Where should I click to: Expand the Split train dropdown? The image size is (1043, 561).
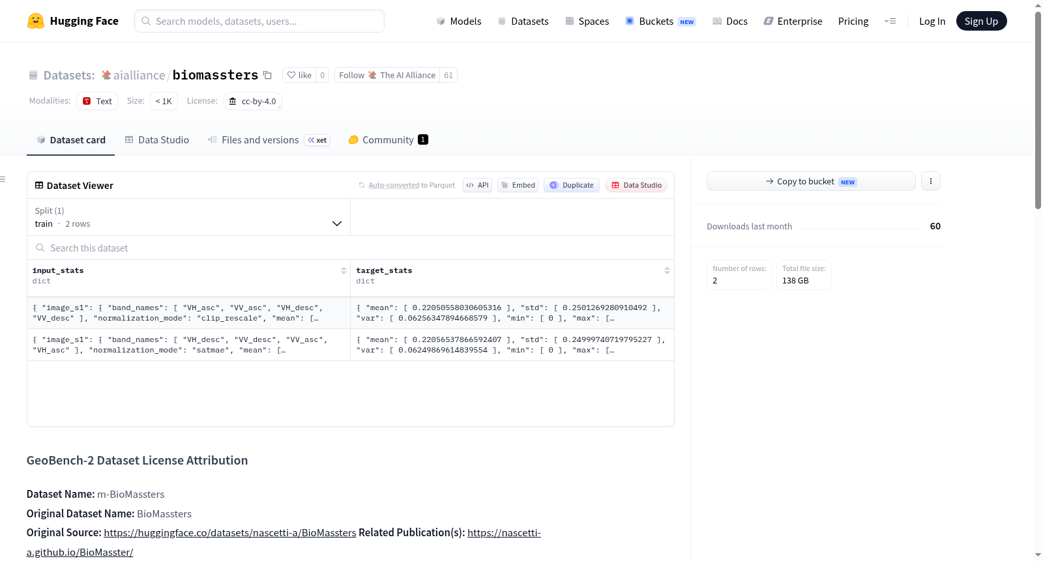[x=188, y=217]
